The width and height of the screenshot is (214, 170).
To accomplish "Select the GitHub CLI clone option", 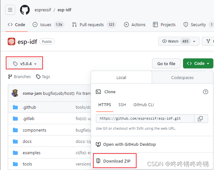I will point(144,105).
